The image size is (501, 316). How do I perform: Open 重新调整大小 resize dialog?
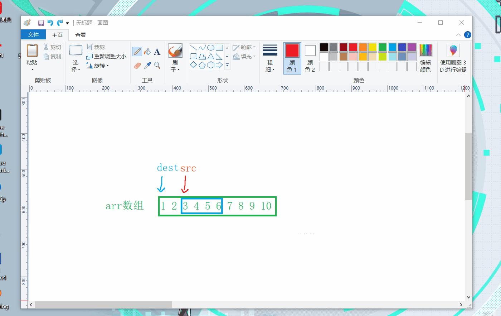point(106,56)
